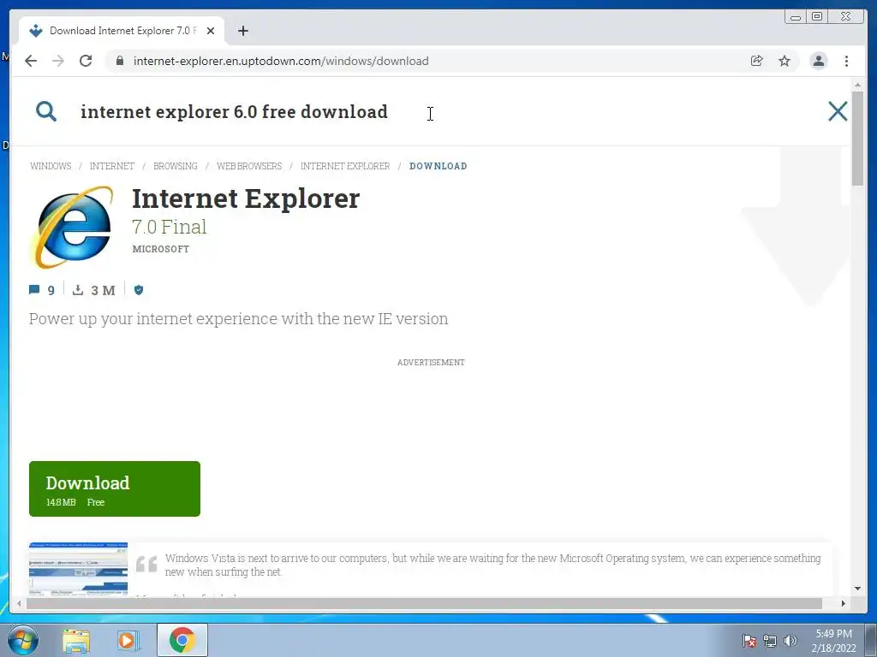
Task: Open BROWSING breadcrumb category
Action: coord(175,166)
